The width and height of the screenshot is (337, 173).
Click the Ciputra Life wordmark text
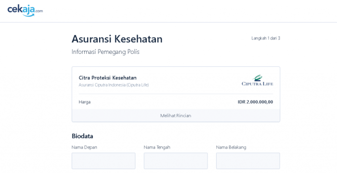point(257,84)
